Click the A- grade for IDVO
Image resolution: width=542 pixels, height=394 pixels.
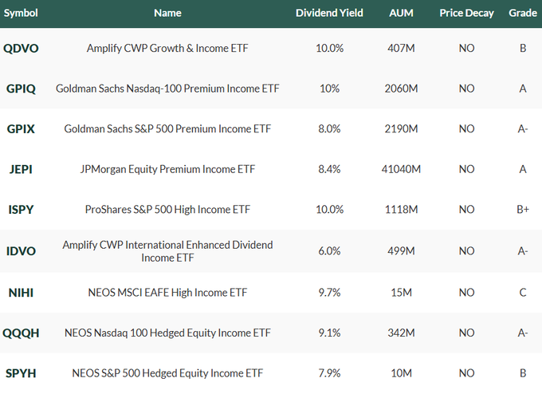click(523, 251)
